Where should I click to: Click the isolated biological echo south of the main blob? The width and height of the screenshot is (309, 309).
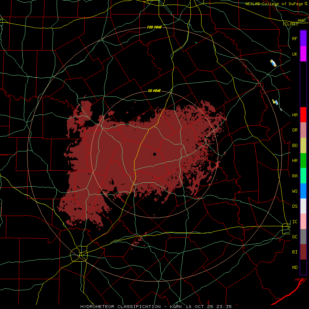coord(139,241)
